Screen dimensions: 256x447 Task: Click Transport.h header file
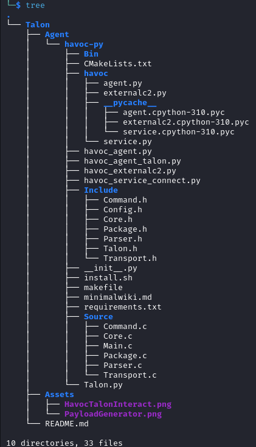coord(130,258)
